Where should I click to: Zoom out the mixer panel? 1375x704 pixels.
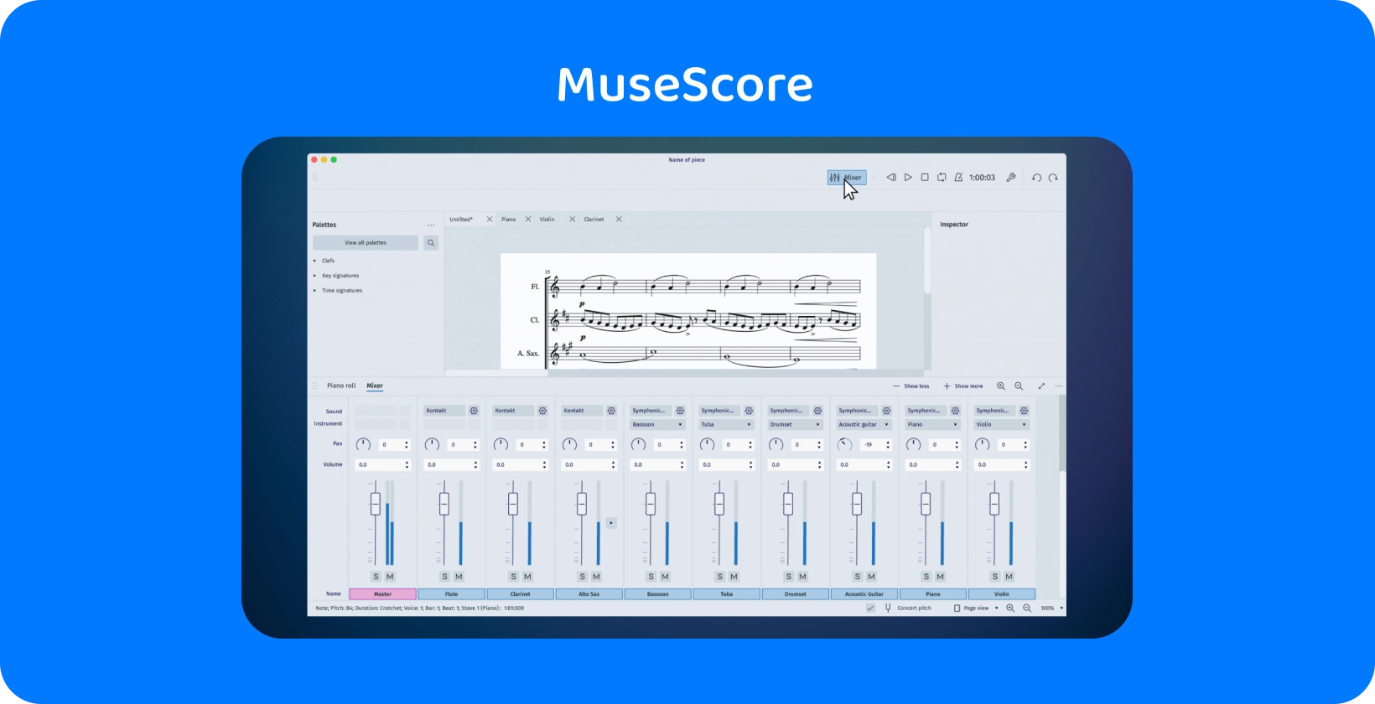tap(1019, 386)
